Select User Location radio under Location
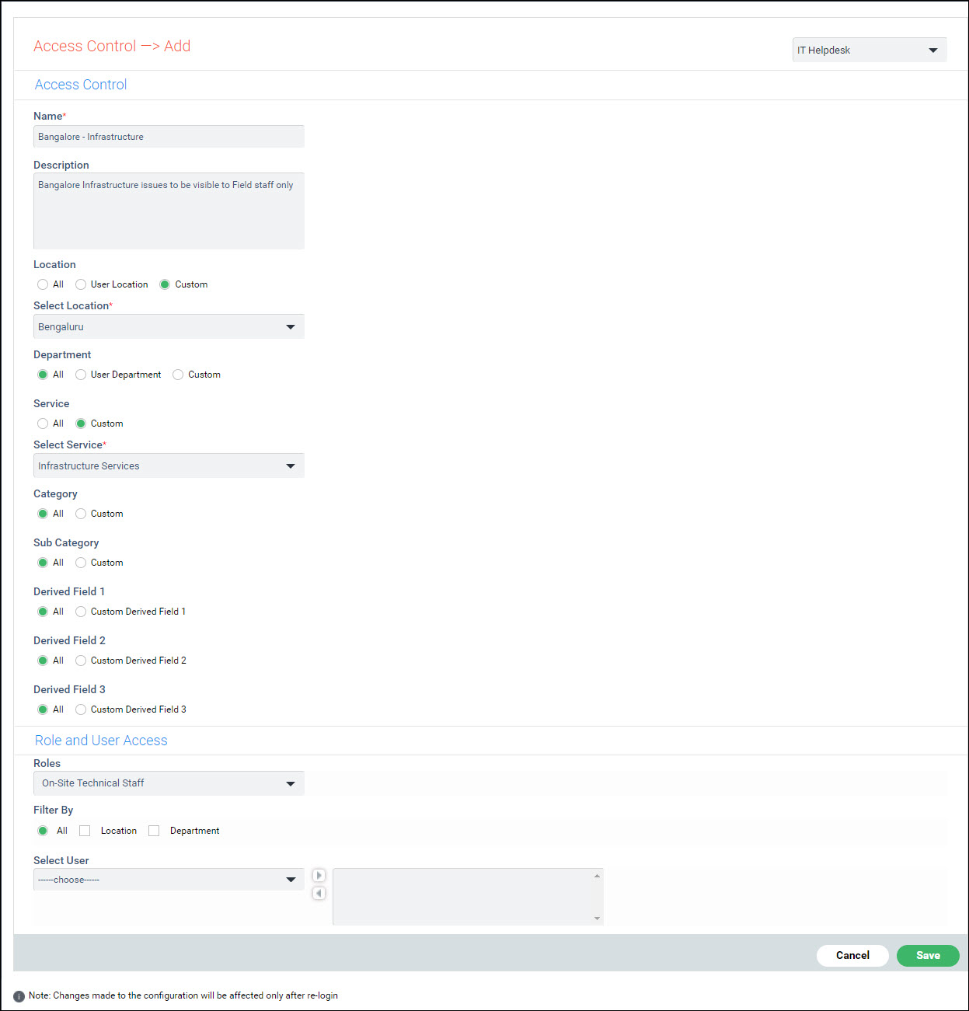This screenshot has width=969, height=1011. (x=81, y=284)
